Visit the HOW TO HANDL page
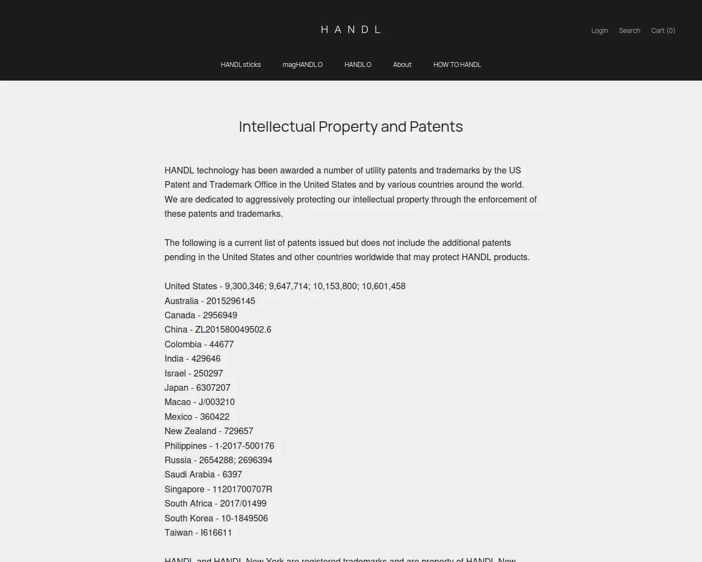Screen dimensions: 702x562 click(457, 64)
